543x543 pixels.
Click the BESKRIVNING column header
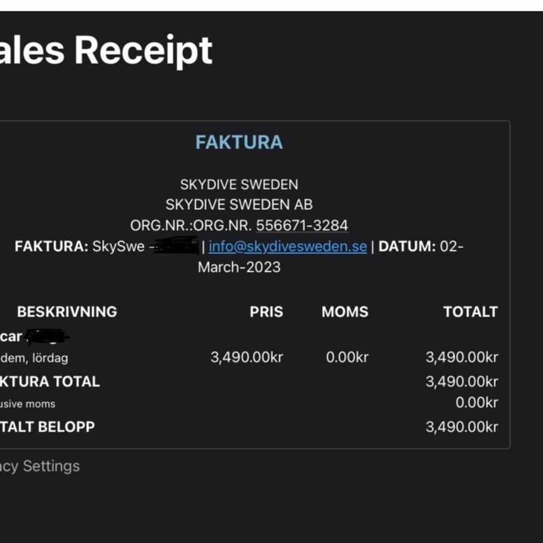(x=67, y=312)
